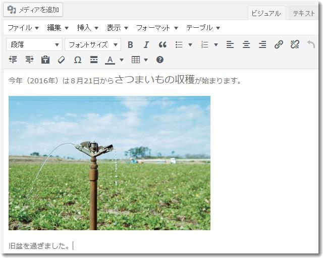The image size is (323, 258).
Task: Clear formatting with the eraser icon
Action: click(62, 60)
